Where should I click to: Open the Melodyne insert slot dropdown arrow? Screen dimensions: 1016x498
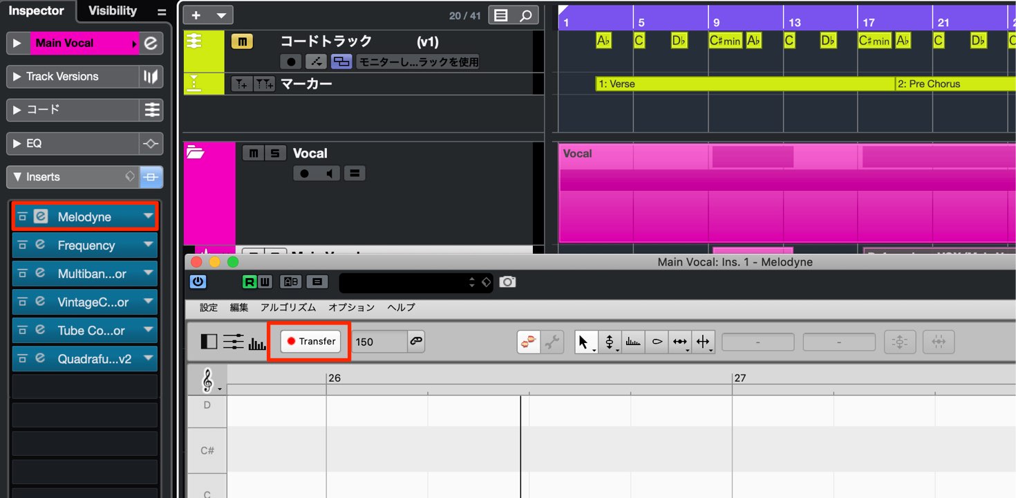pyautogui.click(x=148, y=216)
